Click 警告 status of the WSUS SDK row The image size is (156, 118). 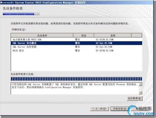pyautogui.click(x=77, y=40)
